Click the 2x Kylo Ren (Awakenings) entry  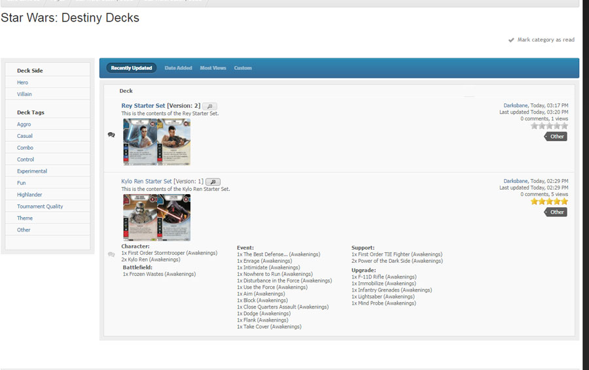[151, 260]
